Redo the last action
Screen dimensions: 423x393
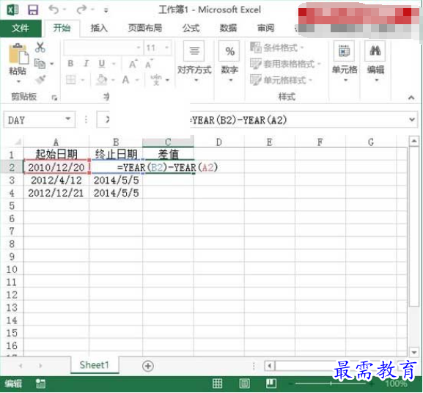pyautogui.click(x=81, y=10)
